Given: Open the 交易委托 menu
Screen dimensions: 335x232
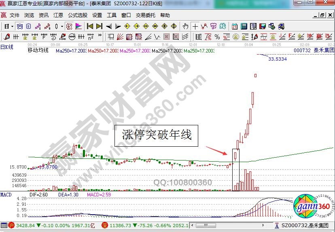Looking at the screenshot, I should pos(145,15).
